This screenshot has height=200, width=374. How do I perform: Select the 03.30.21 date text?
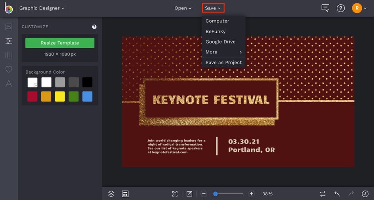(x=244, y=142)
